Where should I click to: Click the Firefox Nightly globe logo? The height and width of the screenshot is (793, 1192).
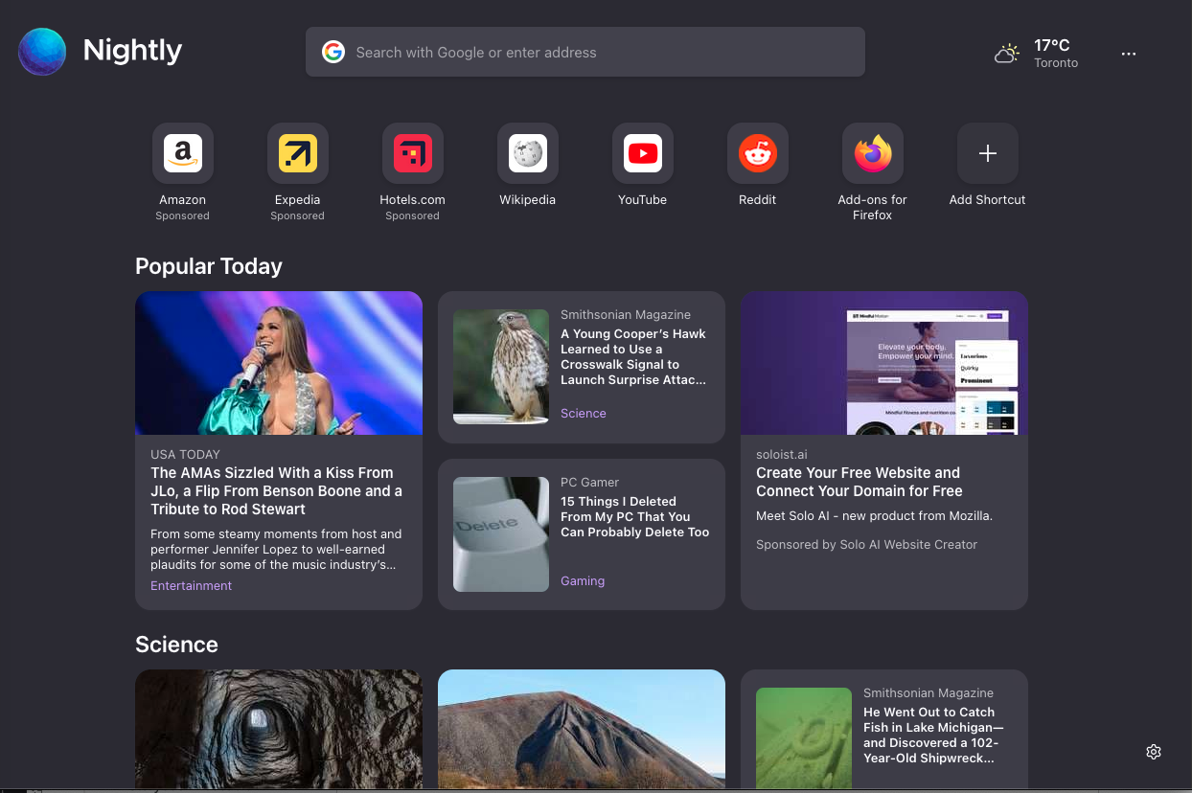click(42, 52)
